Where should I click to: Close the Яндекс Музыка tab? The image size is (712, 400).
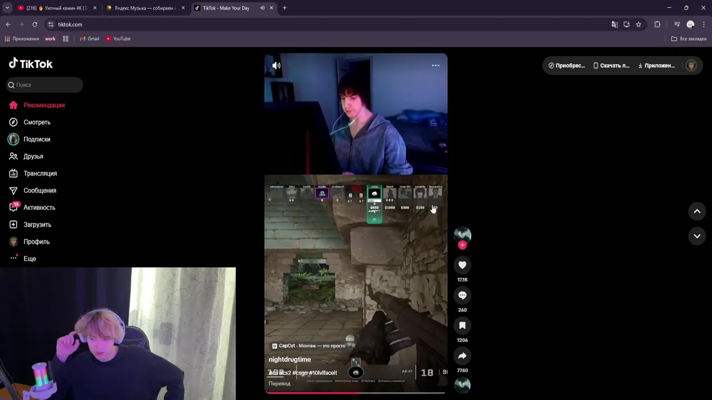pos(183,8)
